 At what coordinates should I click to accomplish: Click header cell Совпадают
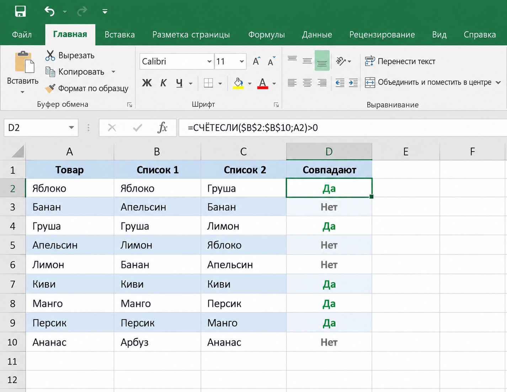[x=329, y=170]
